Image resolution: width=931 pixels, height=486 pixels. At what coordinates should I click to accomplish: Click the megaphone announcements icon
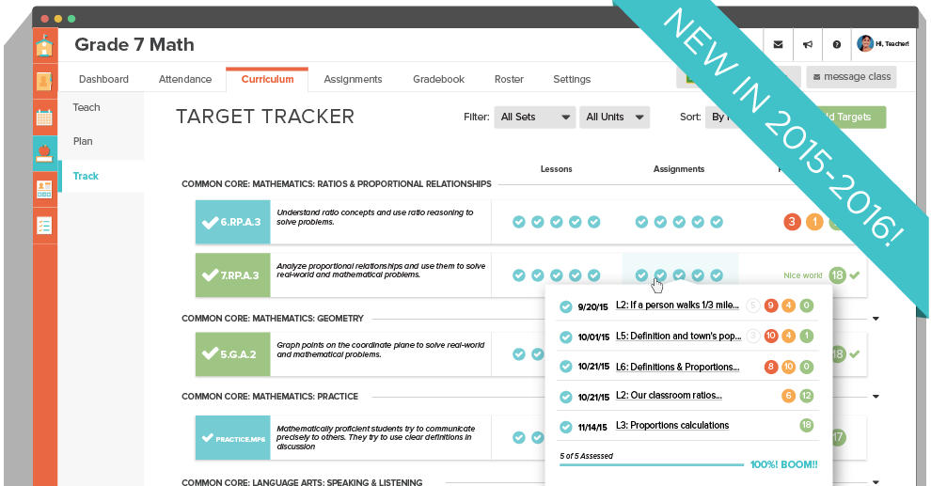pyautogui.click(x=807, y=44)
